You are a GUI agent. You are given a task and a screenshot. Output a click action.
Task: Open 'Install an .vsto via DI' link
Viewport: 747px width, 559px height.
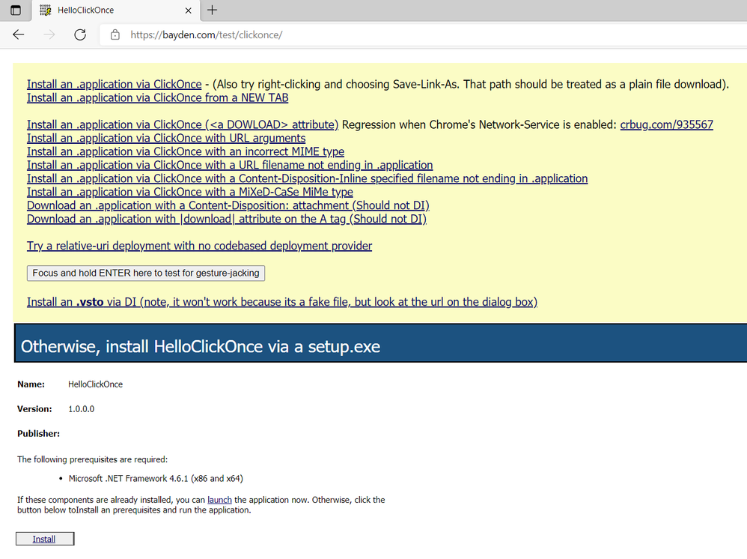[282, 302]
